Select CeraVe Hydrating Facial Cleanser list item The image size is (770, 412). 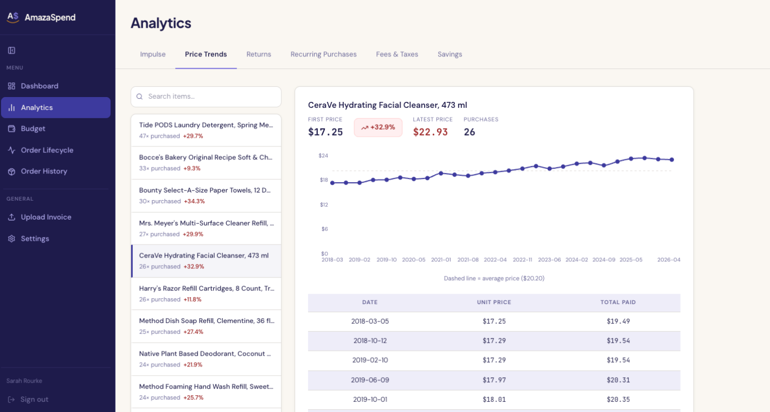(206, 261)
